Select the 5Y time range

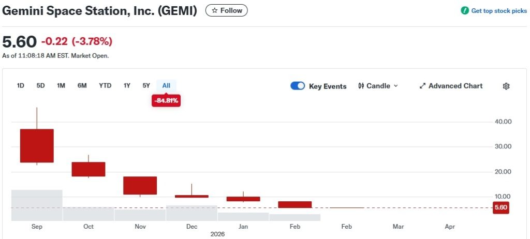click(x=146, y=86)
